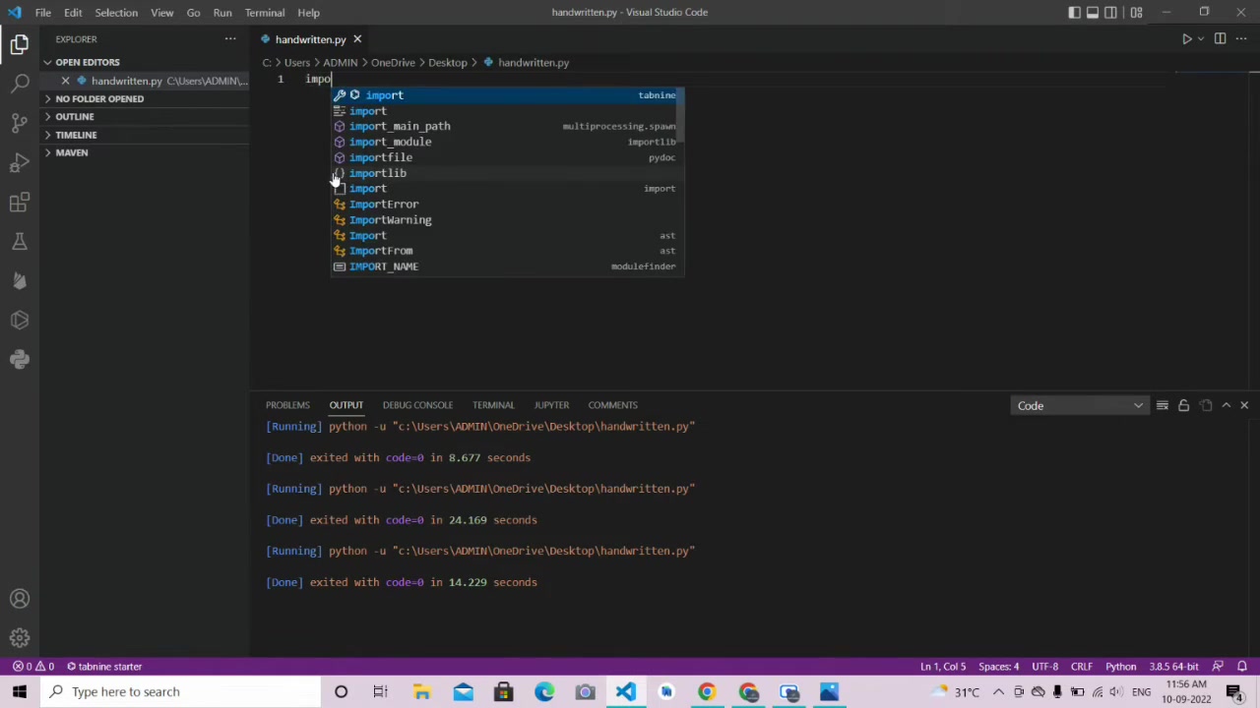Open the File menu
Viewport: 1260px width, 708px height.
(x=43, y=13)
